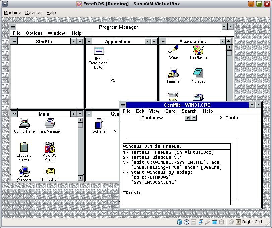Click the keyboard capture arrow icon
Image resolution: width=272 pixels, height=228 pixels.
[x=239, y=222]
